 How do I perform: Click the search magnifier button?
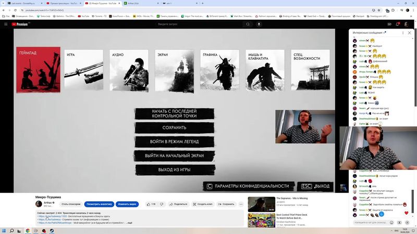(248, 24)
